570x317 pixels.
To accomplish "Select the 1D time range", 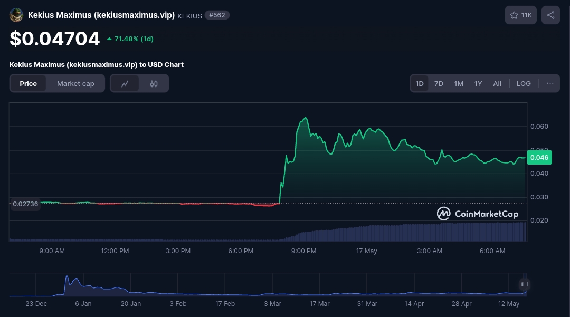I will [420, 83].
